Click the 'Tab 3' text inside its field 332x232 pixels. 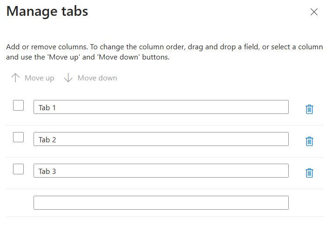tap(47, 171)
